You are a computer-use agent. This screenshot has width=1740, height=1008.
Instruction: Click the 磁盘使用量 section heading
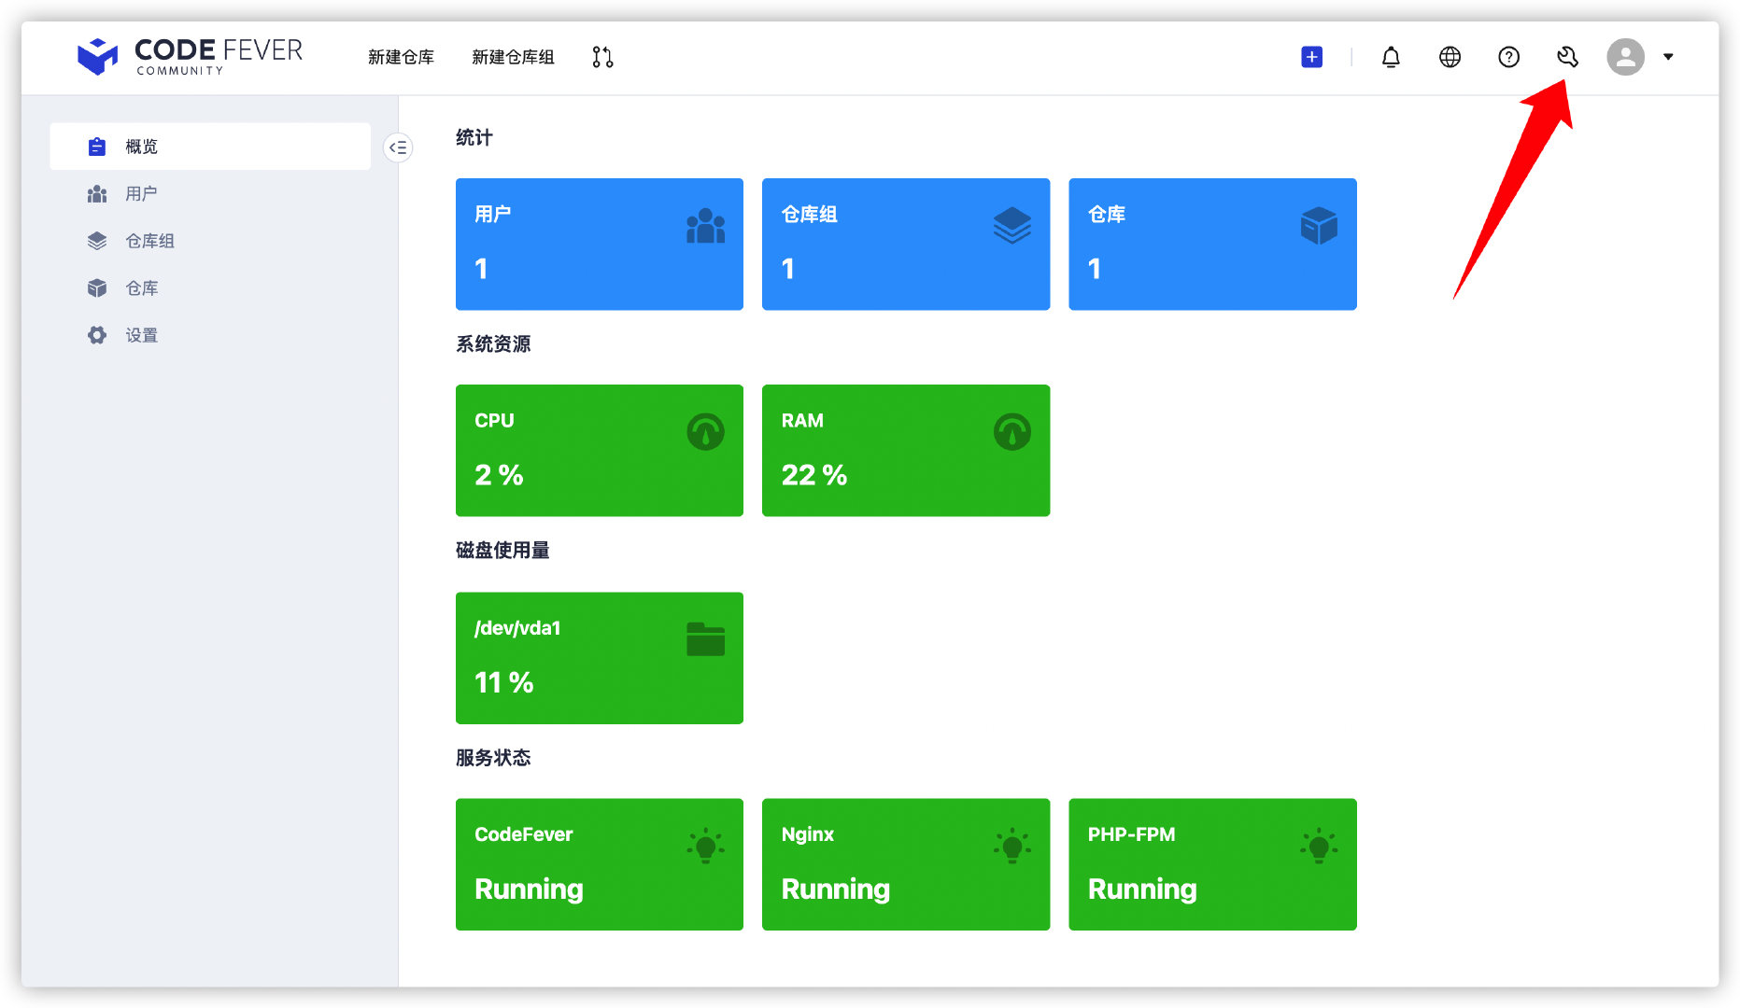[x=502, y=551]
